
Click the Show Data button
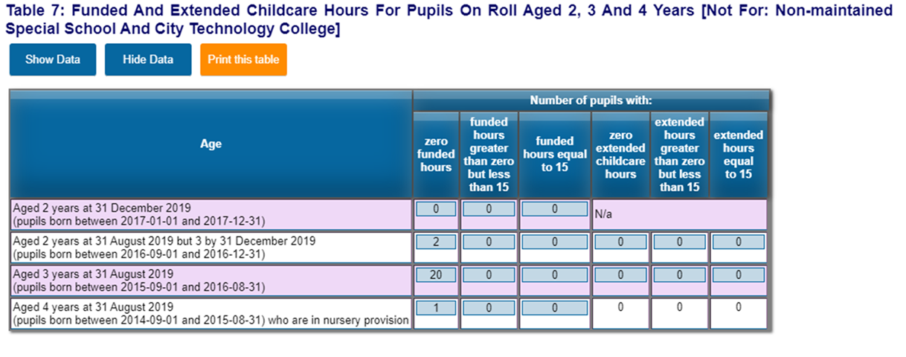click(x=53, y=59)
